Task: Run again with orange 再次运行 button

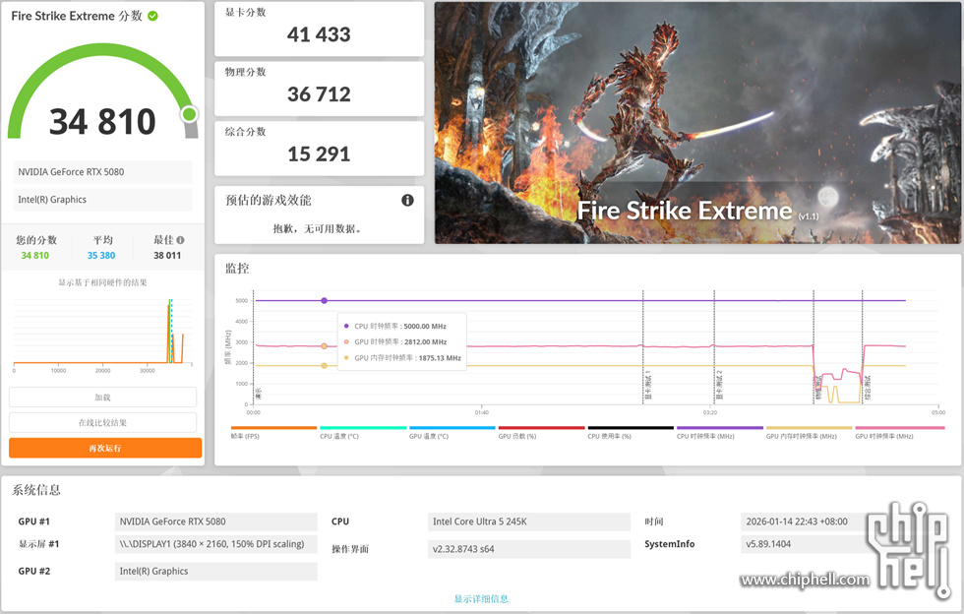Action: coord(105,448)
